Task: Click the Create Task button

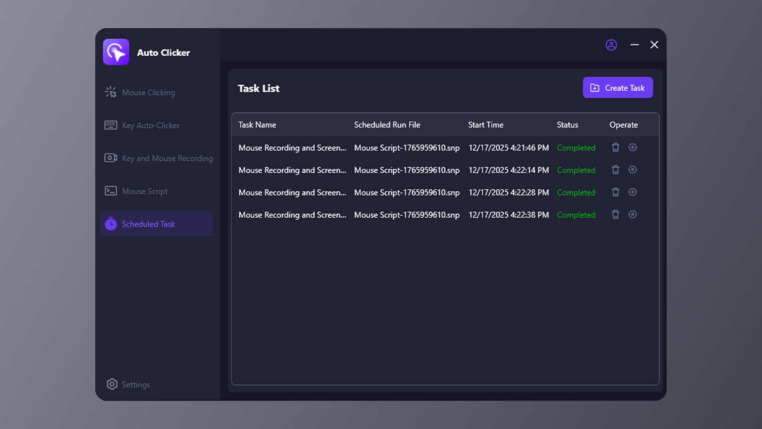Action: pyautogui.click(x=618, y=87)
